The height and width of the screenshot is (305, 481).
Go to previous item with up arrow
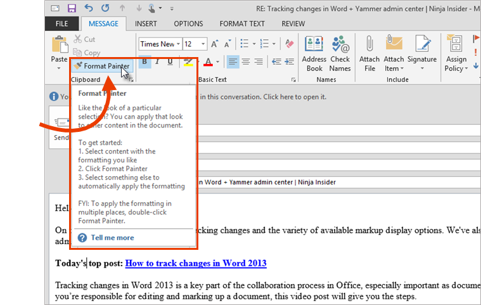click(122, 8)
